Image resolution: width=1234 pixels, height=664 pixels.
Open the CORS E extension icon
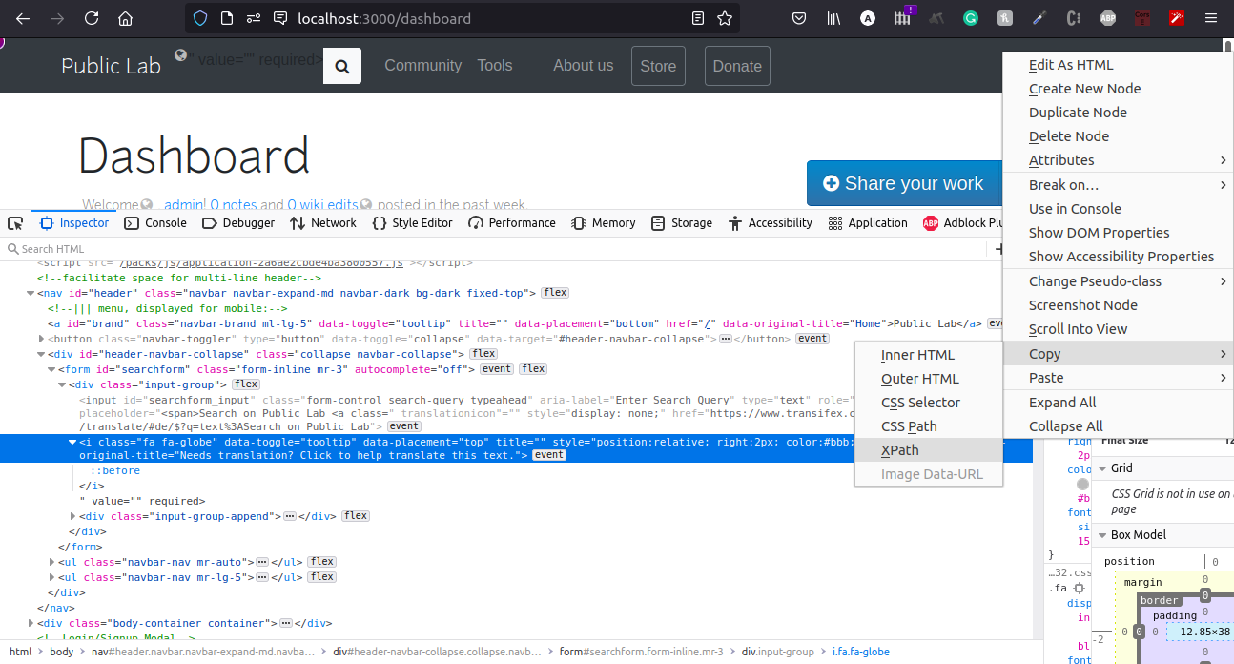[x=1142, y=18]
